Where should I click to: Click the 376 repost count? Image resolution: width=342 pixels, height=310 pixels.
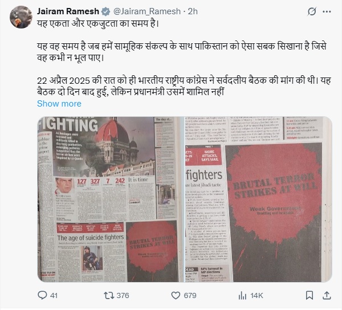(123, 296)
